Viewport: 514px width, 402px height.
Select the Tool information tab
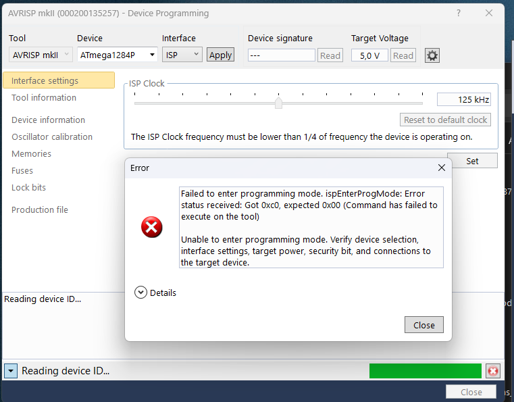(x=44, y=98)
